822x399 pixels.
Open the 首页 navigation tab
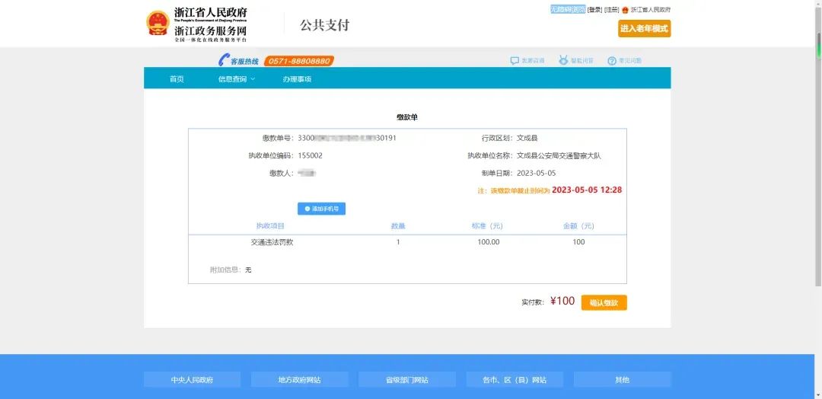(177, 79)
